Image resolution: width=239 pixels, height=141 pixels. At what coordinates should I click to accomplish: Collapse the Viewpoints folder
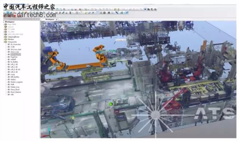(x=4, y=42)
